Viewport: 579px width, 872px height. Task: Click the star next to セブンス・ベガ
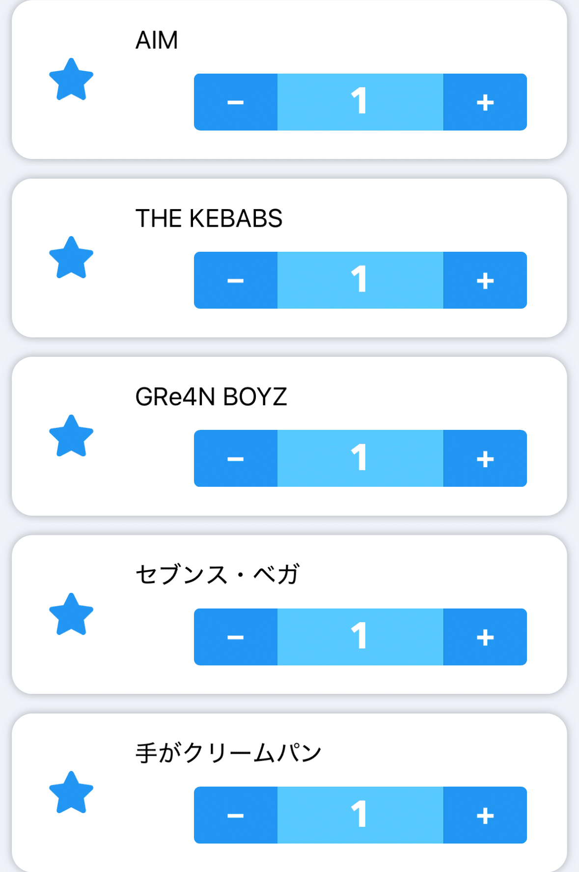[x=71, y=614]
